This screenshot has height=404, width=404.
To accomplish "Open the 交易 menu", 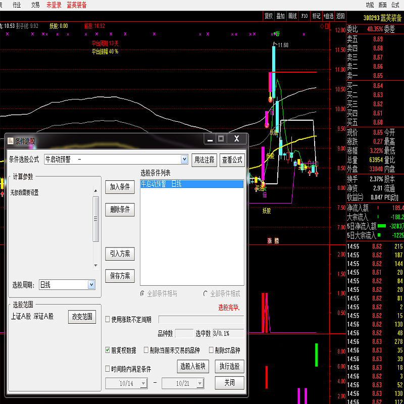I will [x=35, y=5].
